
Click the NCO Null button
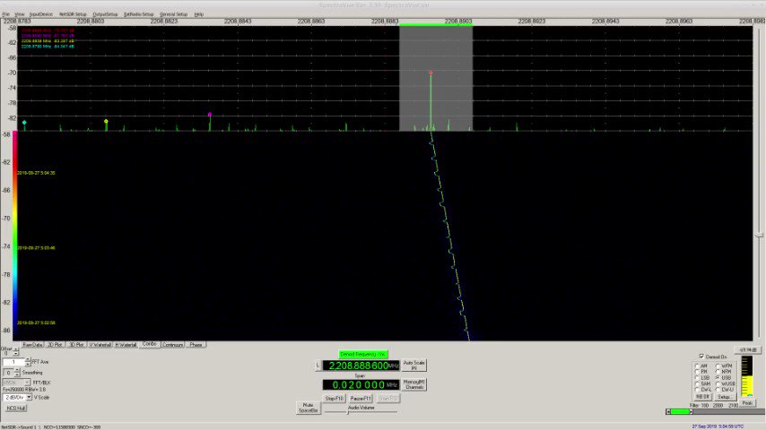(x=16, y=408)
